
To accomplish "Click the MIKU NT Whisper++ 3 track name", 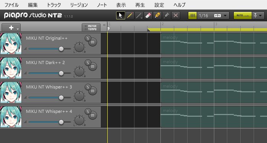I will tap(49, 87).
